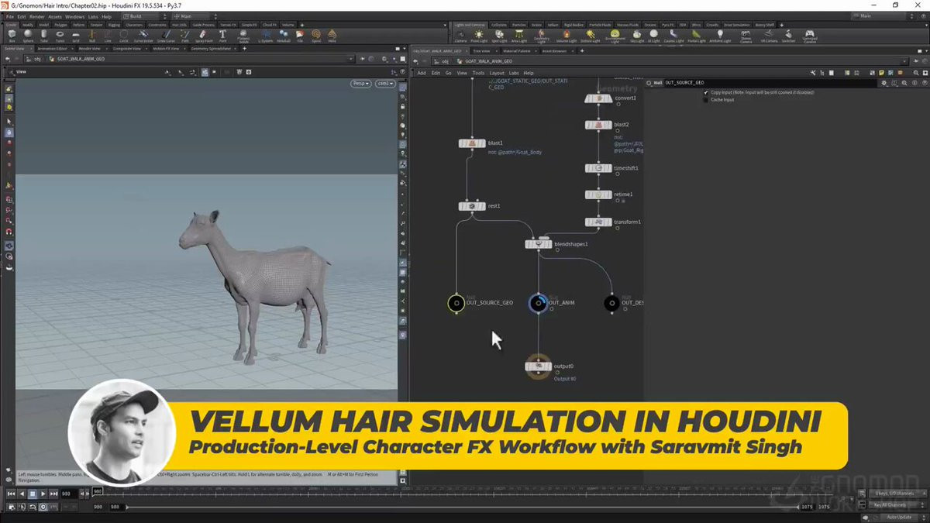Select the OUT_SOURCE_GEO null node
This screenshot has height=523, width=930.
coord(456,303)
